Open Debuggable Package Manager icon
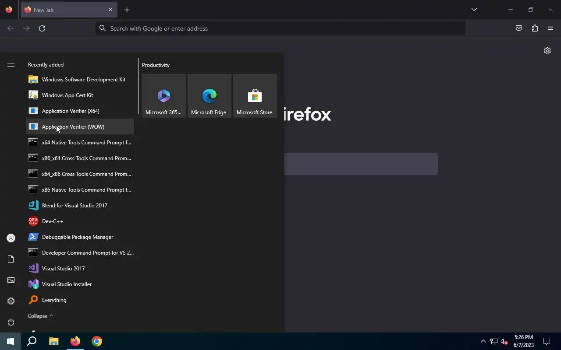The width and height of the screenshot is (561, 350). [x=33, y=237]
